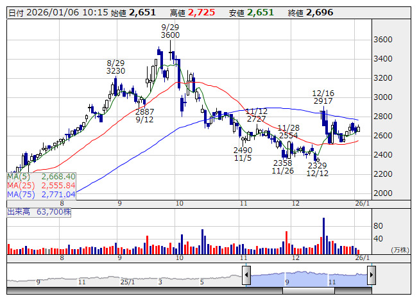Click the 2490 11/5 low label

[x=243, y=154]
